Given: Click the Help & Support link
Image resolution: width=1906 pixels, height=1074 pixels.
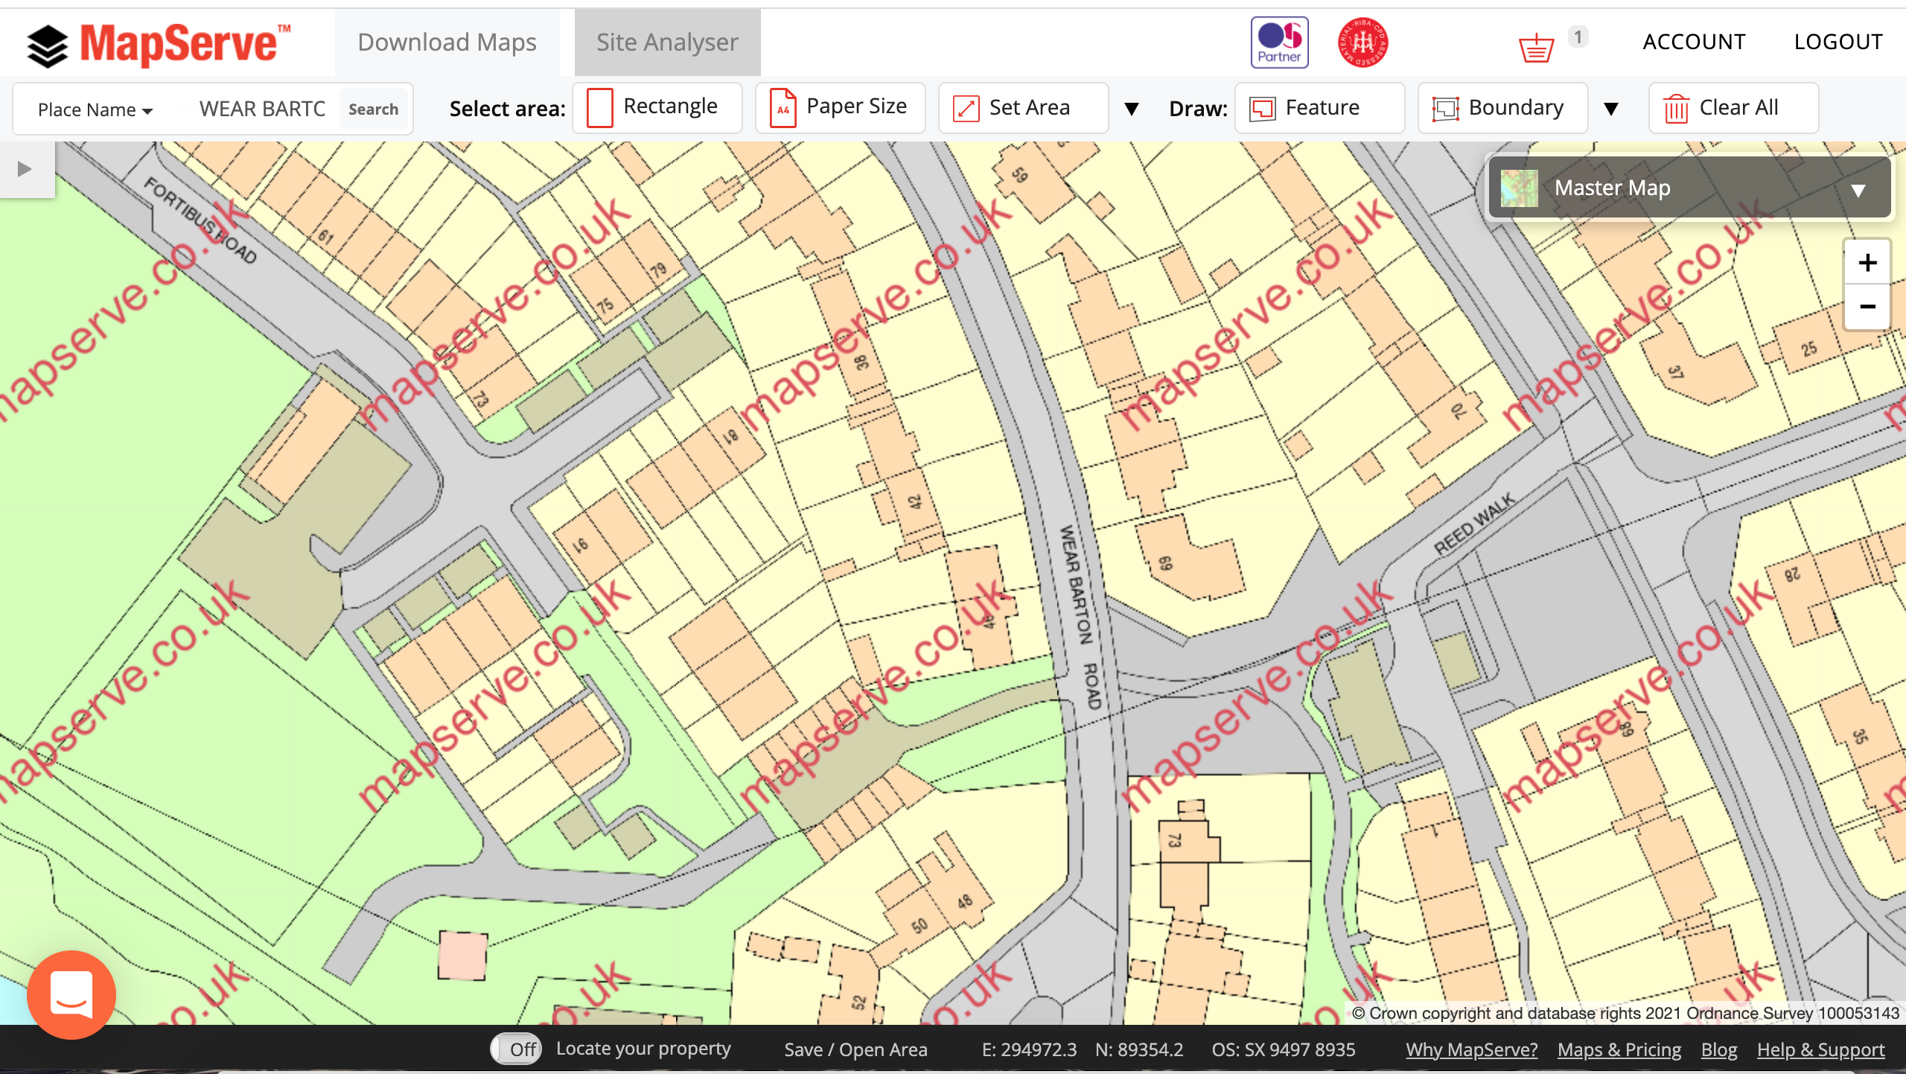Looking at the screenshot, I should pos(1822,1049).
